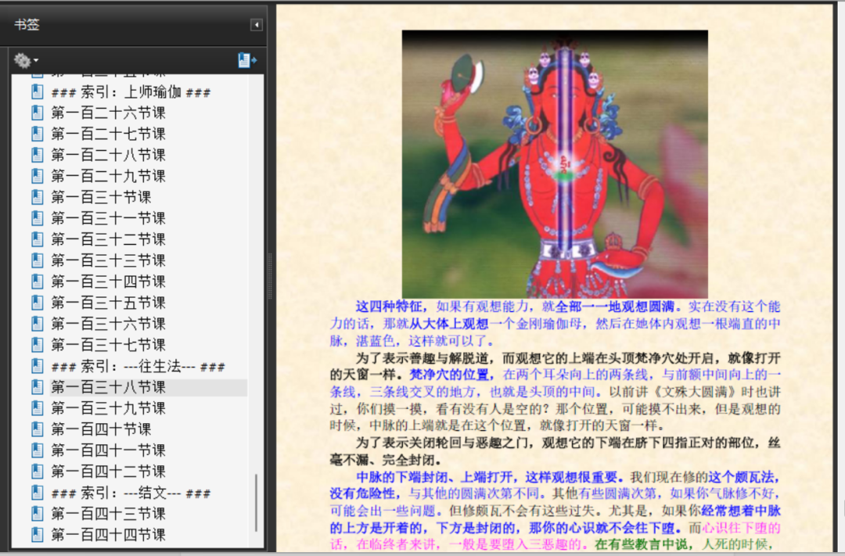
Task: Select bookmark 第一百三十五节课
Action: (x=108, y=303)
